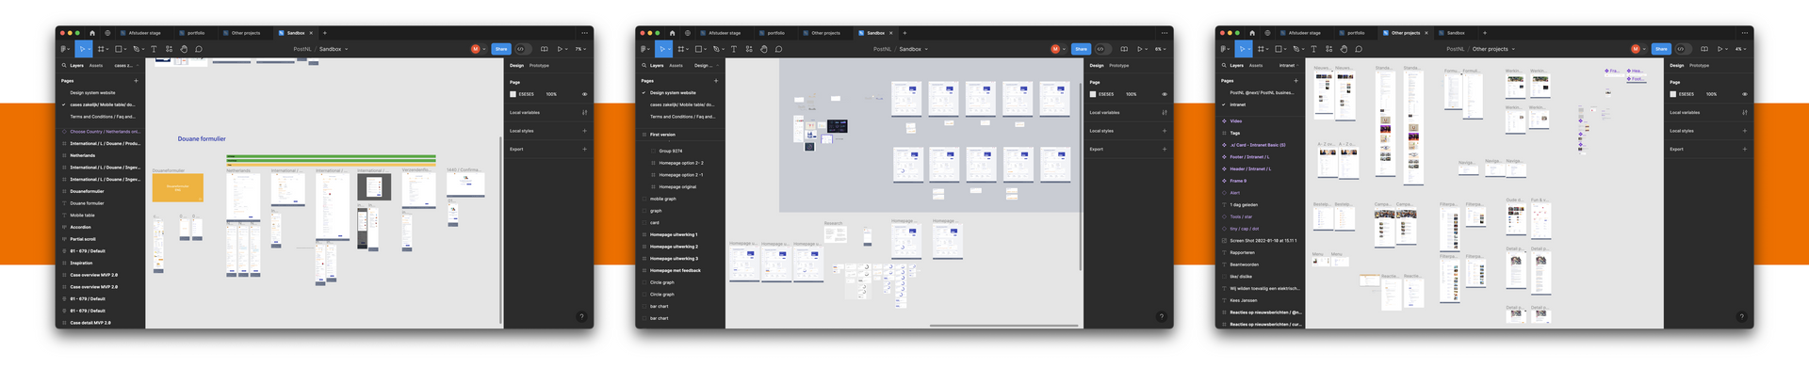Select Comment tool in left window
This screenshot has height=368, width=1809.
[x=199, y=49]
